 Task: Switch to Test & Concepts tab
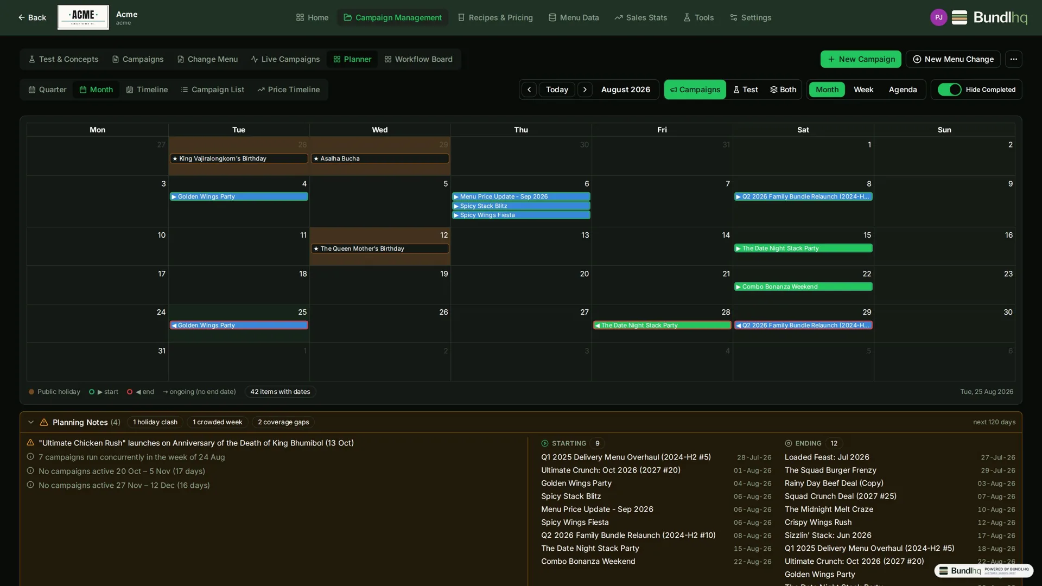[63, 59]
